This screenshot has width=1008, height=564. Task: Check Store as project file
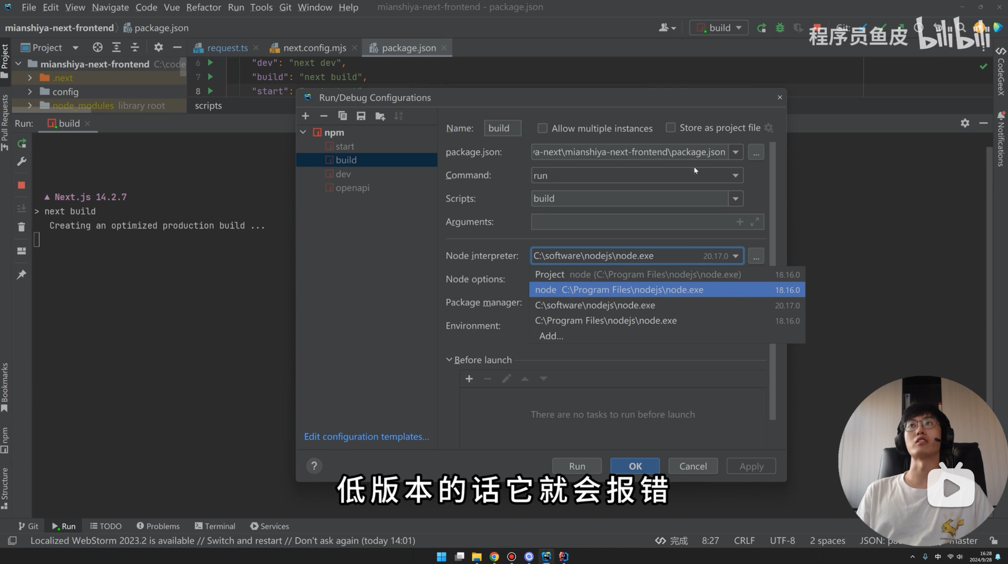click(x=670, y=127)
